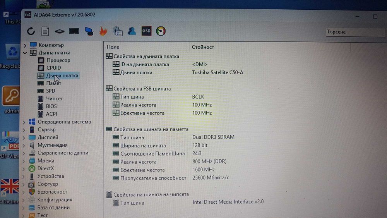Viewport: 387px width, 218px height.
Task: Click the AIDA64 title bar logo
Action: tap(27, 15)
